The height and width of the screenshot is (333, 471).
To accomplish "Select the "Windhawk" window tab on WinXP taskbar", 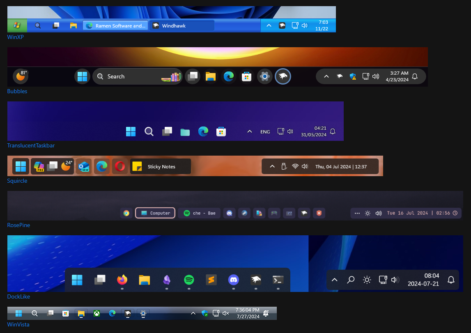I will pyautogui.click(x=182, y=25).
